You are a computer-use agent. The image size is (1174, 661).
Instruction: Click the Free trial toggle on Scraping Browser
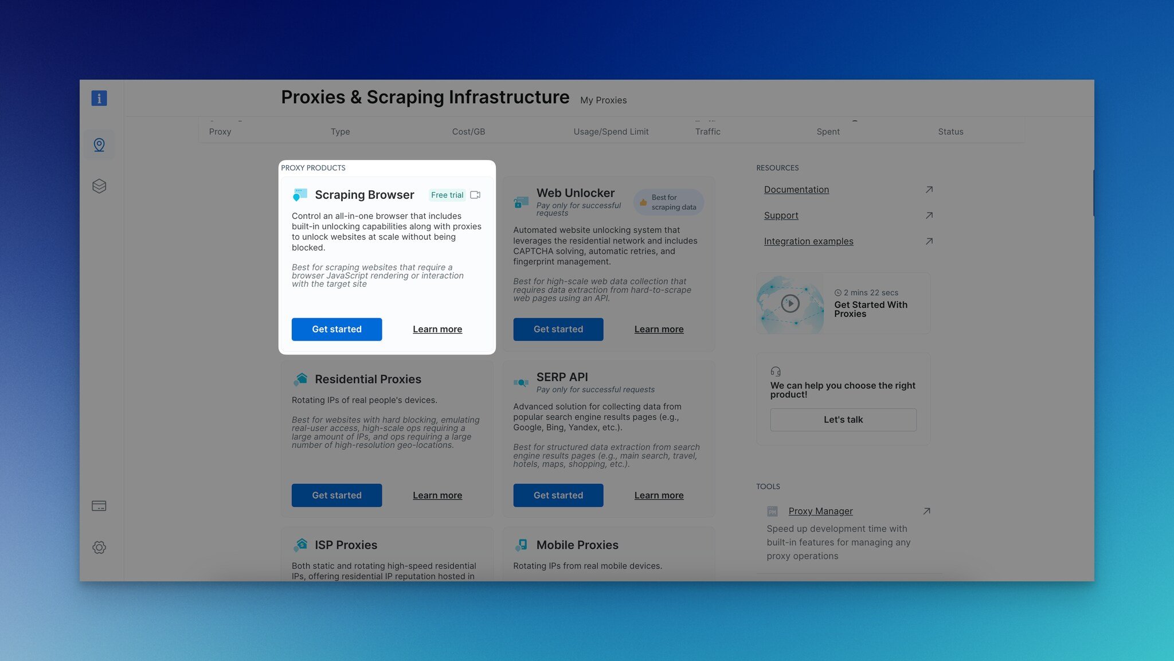click(447, 195)
